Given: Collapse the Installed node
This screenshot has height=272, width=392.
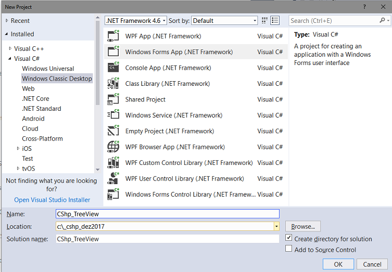Looking at the screenshot, I should coord(6,34).
